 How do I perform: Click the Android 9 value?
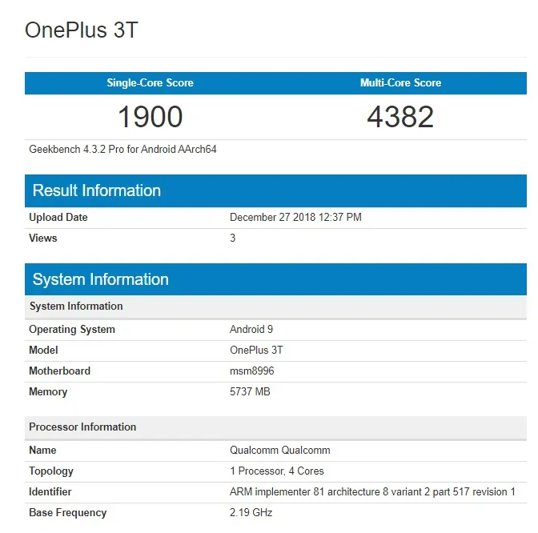point(251,330)
